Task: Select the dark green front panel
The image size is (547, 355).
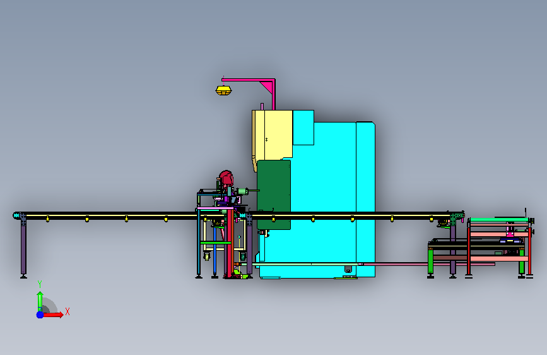Action: coord(274,195)
